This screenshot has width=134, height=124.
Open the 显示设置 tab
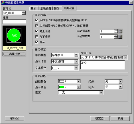(46, 9)
